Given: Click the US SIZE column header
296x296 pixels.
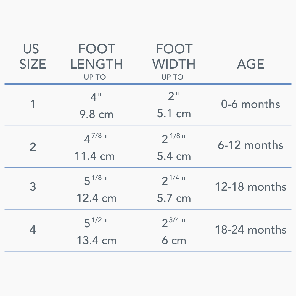Looking at the screenshot, I should [x=33, y=57].
